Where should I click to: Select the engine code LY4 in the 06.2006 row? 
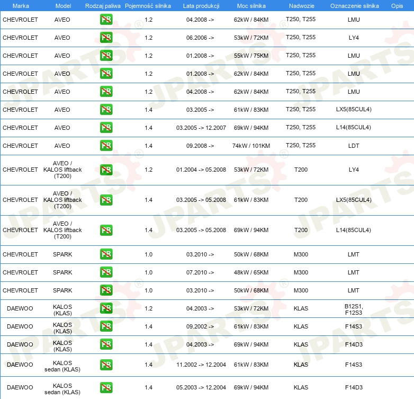(354, 38)
